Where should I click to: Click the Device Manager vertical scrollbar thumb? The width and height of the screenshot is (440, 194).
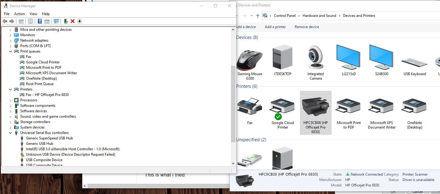(x=233, y=104)
